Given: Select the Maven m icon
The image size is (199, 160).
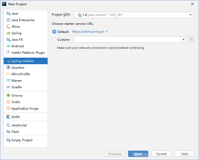Looking at the screenshot, I should [8, 81].
